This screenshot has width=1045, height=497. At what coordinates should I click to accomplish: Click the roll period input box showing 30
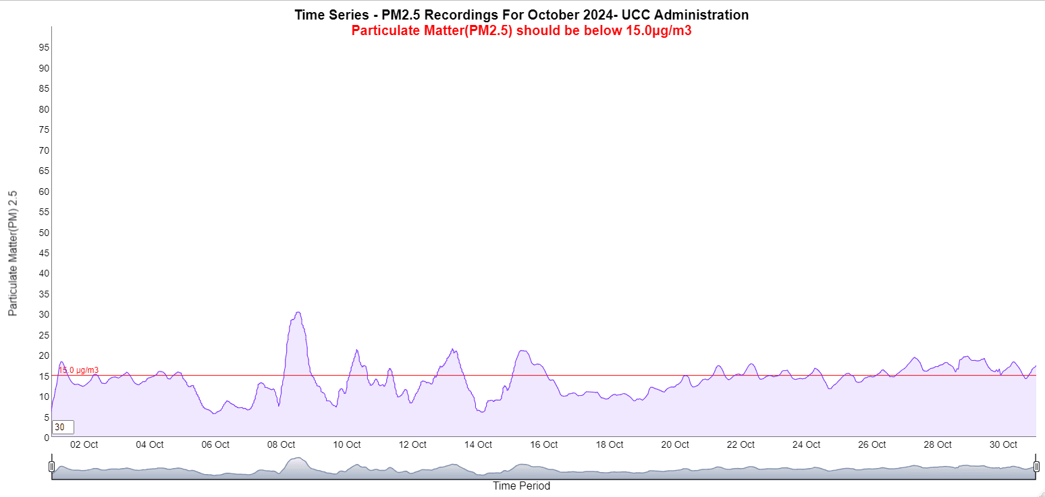(63, 427)
